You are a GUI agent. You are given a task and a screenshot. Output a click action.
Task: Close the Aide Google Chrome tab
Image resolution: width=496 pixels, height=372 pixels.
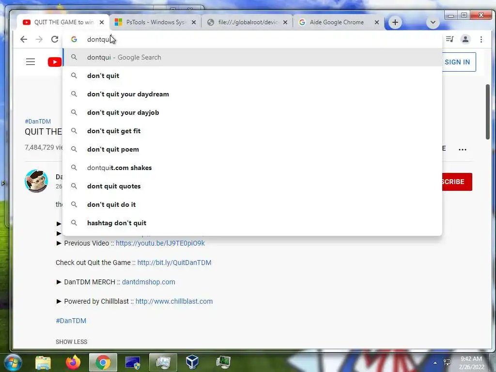[x=377, y=22]
